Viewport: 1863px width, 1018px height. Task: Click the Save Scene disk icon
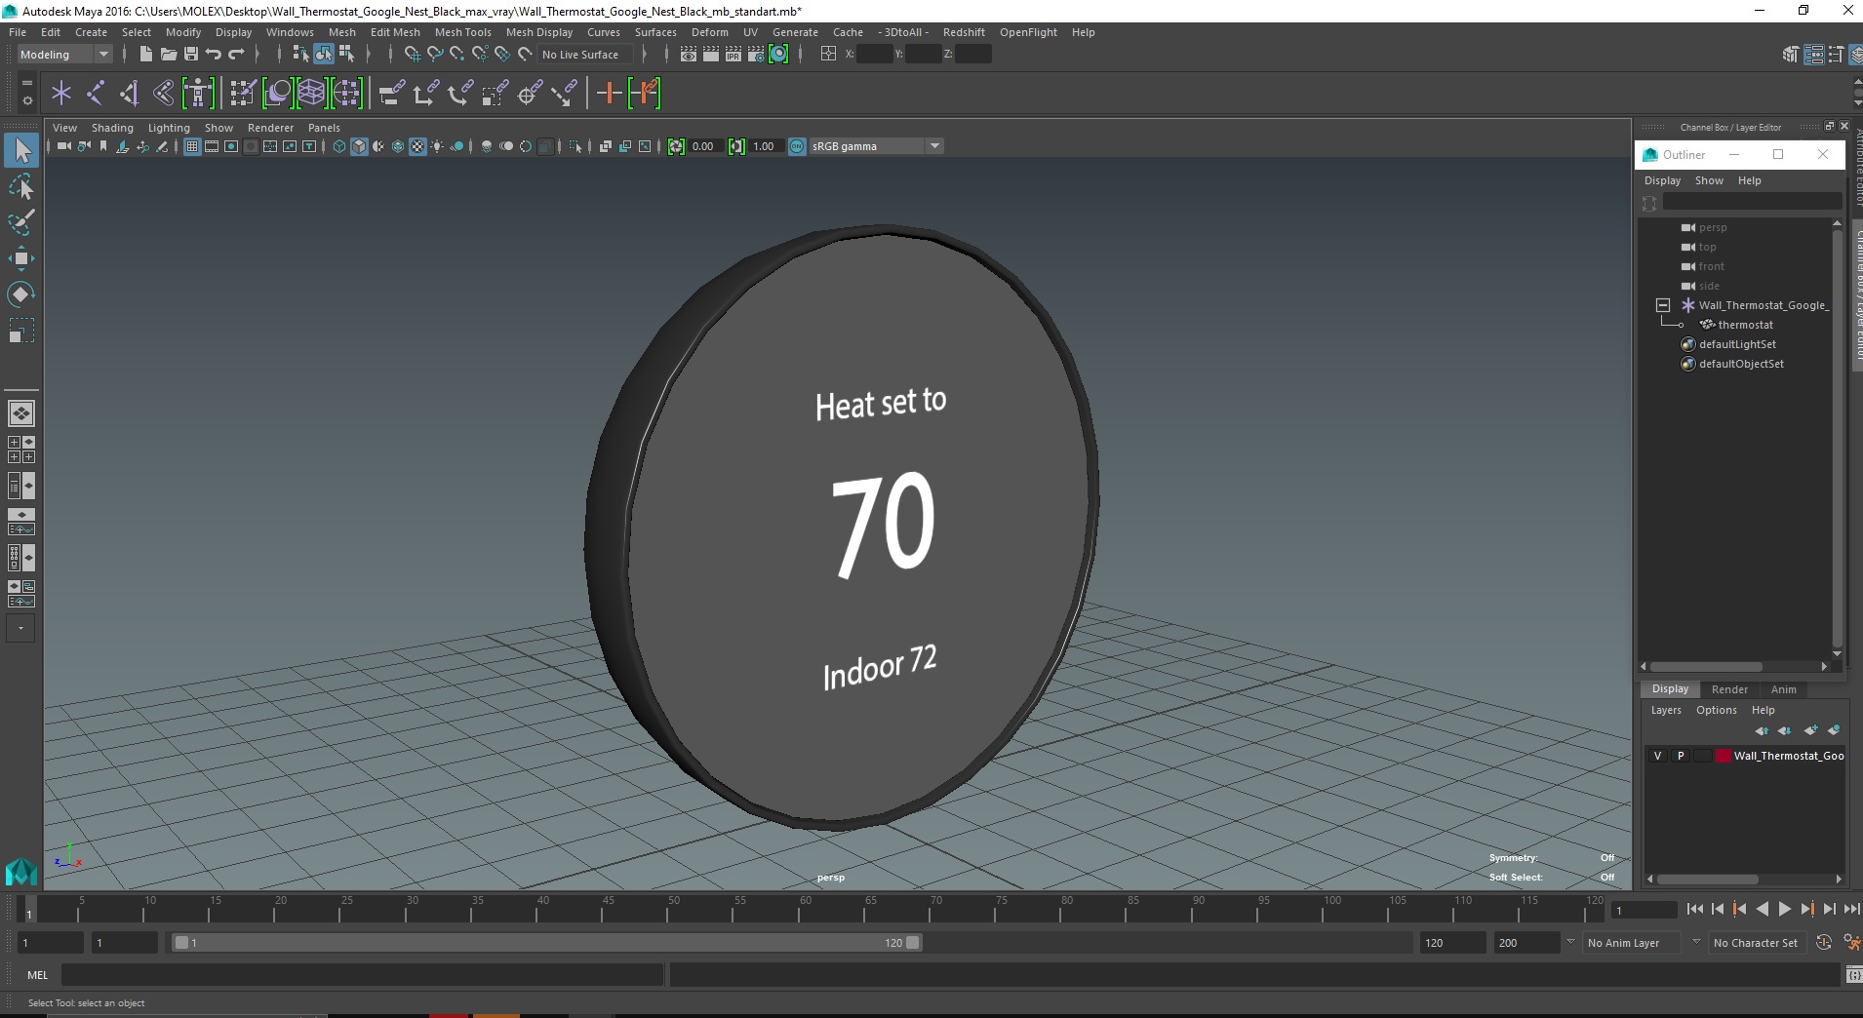pyautogui.click(x=191, y=55)
